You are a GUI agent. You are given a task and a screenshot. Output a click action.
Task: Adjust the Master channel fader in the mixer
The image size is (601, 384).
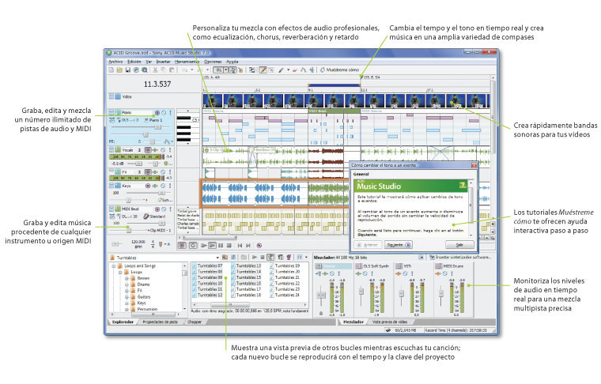point(321,296)
